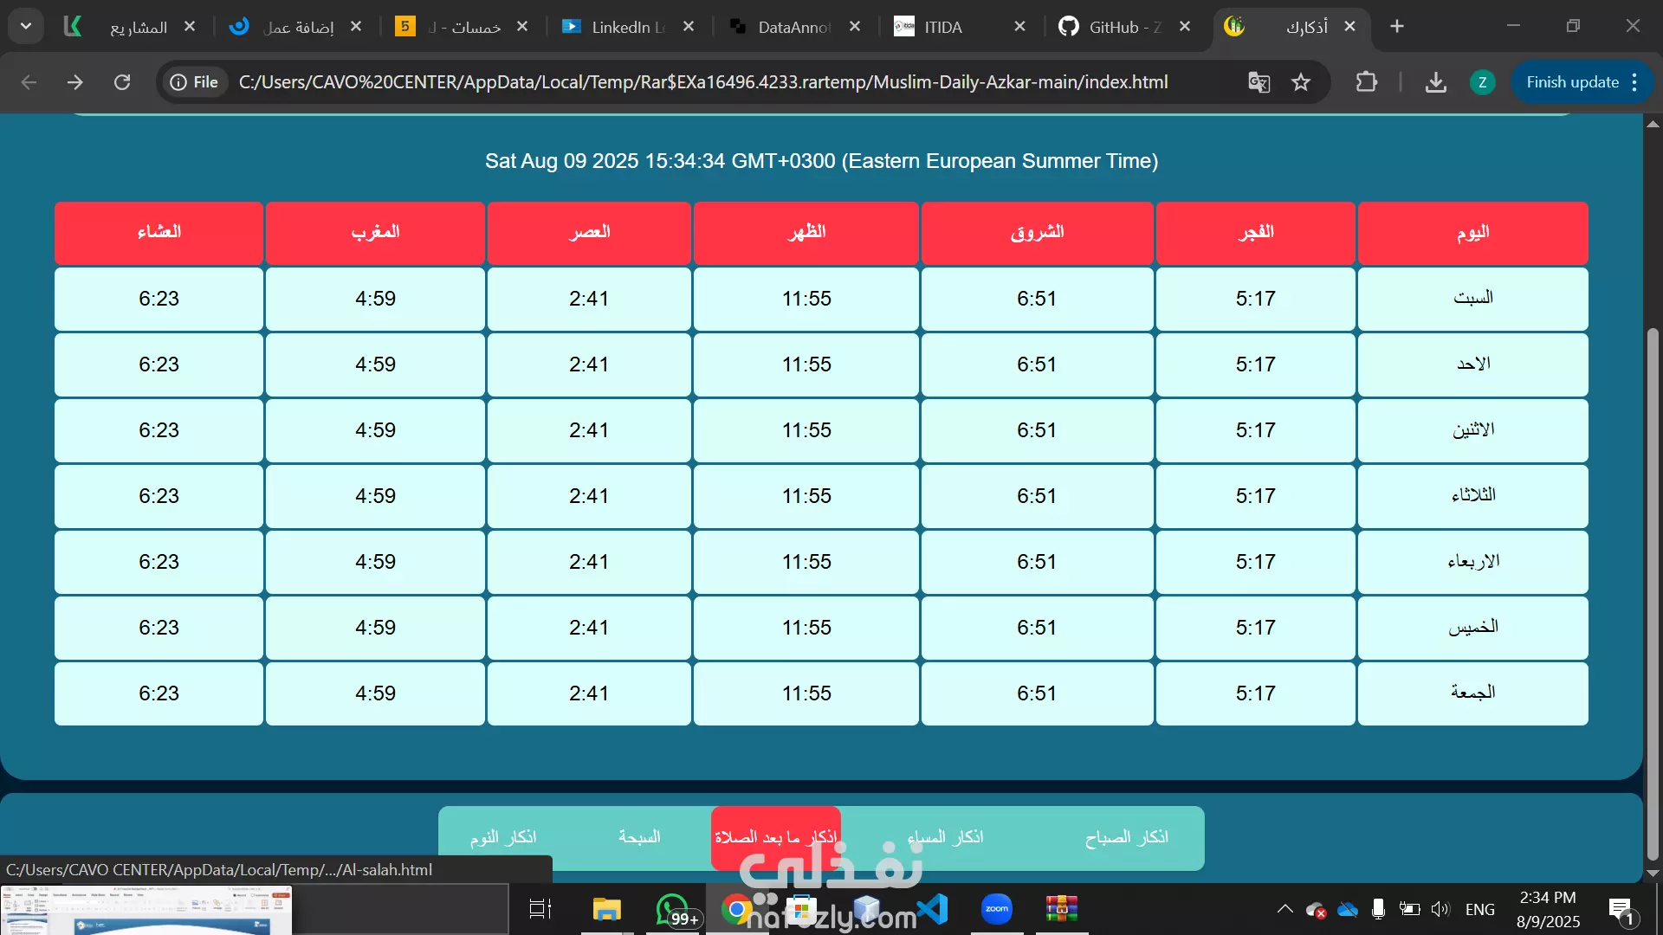Open Visual Studio Code from taskbar

[932, 909]
